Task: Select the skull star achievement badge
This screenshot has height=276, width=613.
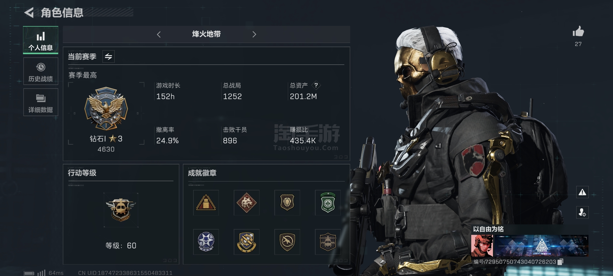Action: click(206, 242)
